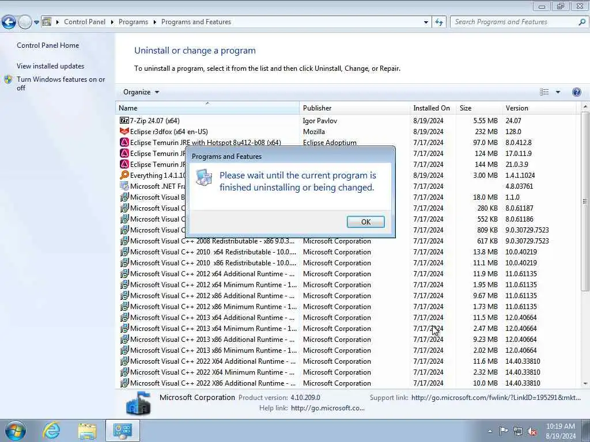Sort by the Installed On column header
The width and height of the screenshot is (590, 442).
[x=433, y=108]
